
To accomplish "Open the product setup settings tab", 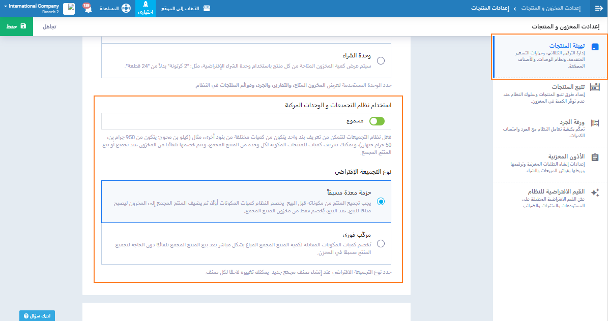I will click(x=549, y=56).
